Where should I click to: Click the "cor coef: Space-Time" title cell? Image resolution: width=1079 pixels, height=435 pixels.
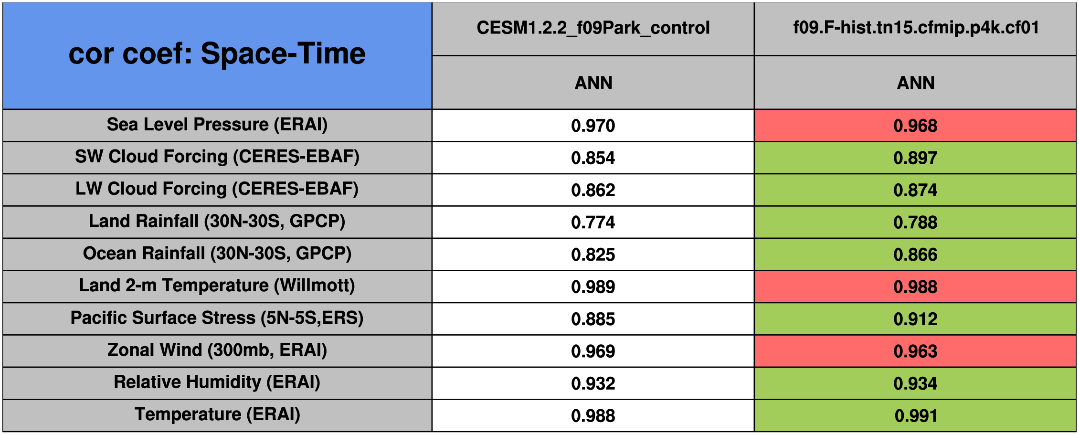(x=217, y=55)
